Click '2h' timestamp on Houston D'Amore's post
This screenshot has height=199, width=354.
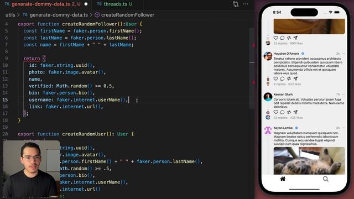[338, 54]
